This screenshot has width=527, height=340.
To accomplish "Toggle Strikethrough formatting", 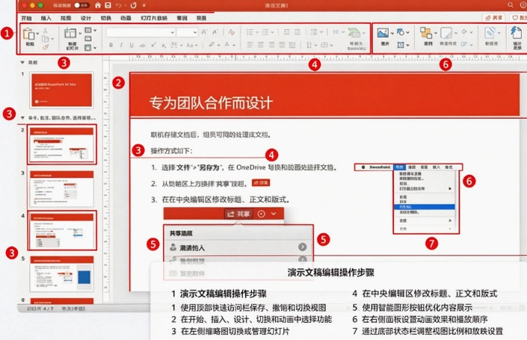I will tap(143, 45).
